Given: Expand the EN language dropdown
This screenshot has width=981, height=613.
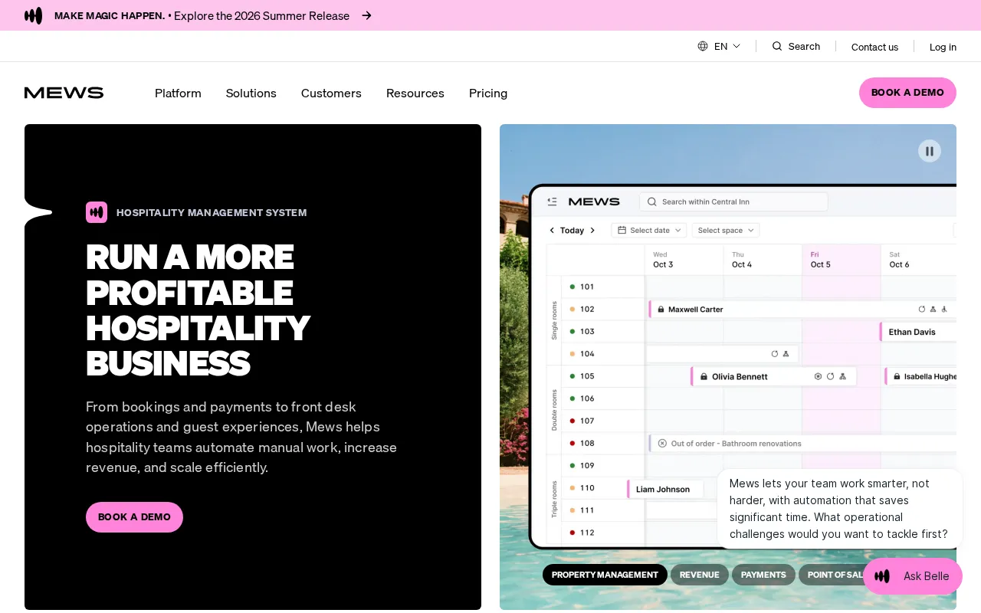Looking at the screenshot, I should [x=727, y=46].
